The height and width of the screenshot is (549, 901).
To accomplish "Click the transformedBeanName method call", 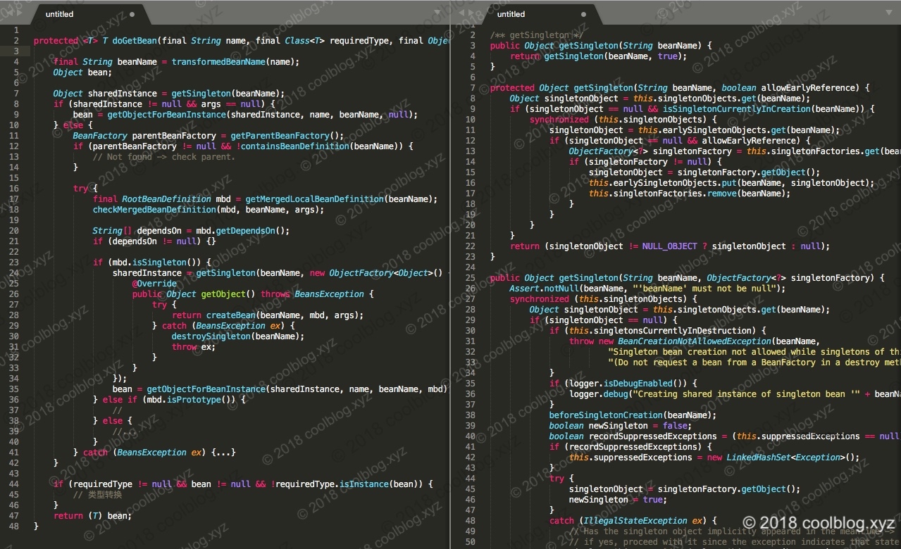I will coord(218,62).
